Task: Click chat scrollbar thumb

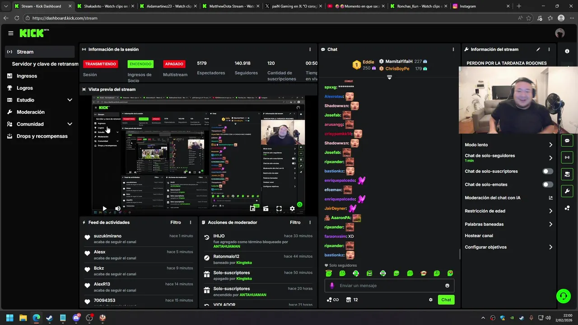Action: [460, 254]
